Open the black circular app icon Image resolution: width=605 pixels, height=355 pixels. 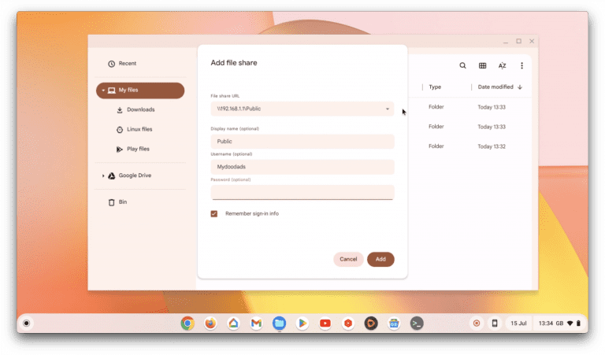coord(371,324)
